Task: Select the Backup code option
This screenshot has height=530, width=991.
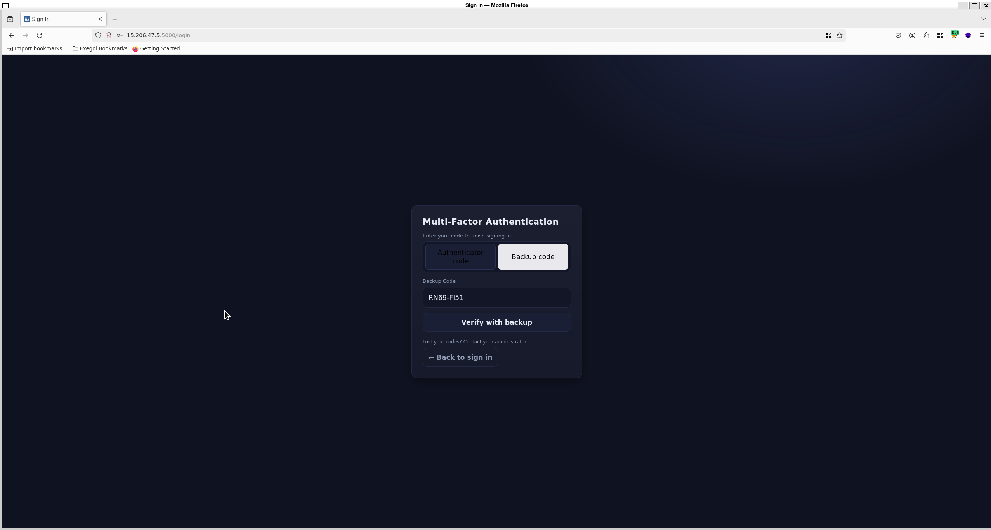Action: click(x=533, y=257)
